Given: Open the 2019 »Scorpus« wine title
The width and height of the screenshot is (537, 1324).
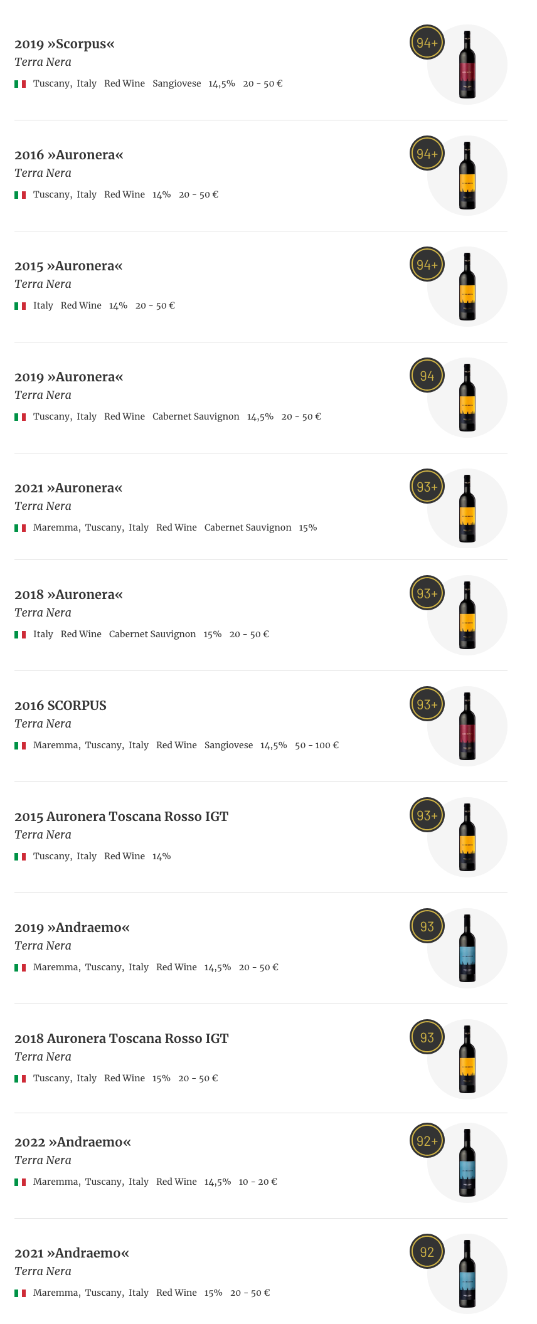Looking at the screenshot, I should 65,44.
